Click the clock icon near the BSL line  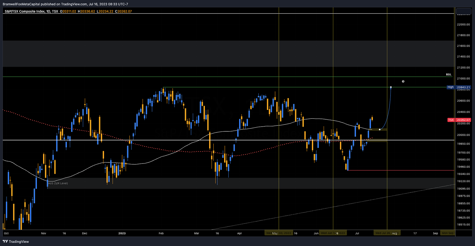tap(403, 81)
